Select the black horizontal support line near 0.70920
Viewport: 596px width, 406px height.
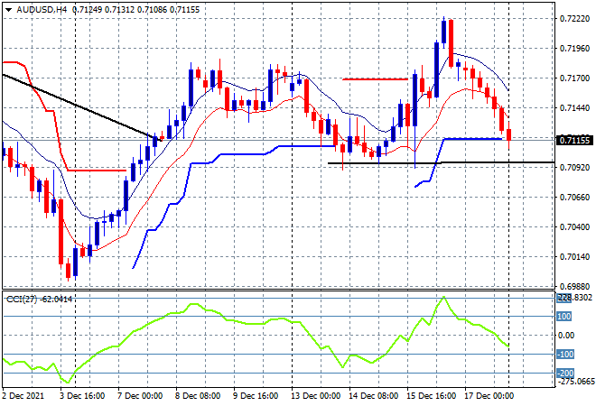point(441,163)
